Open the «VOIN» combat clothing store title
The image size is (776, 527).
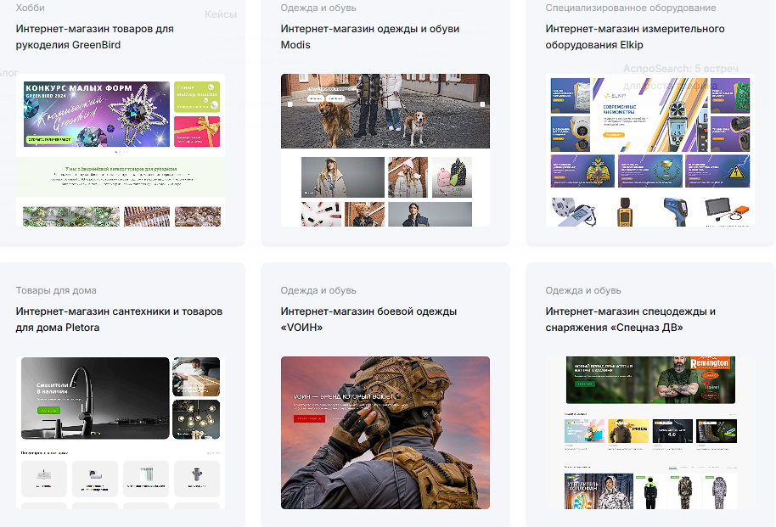[368, 319]
